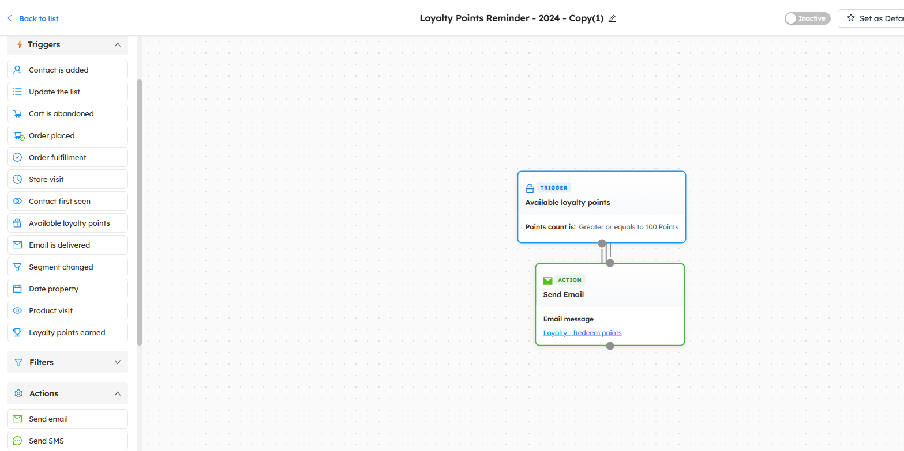Click the Available loyalty points gift icon

point(17,223)
